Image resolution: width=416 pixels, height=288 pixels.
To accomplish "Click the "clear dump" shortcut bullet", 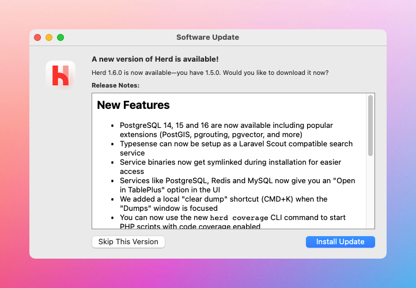I will click(x=224, y=203).
